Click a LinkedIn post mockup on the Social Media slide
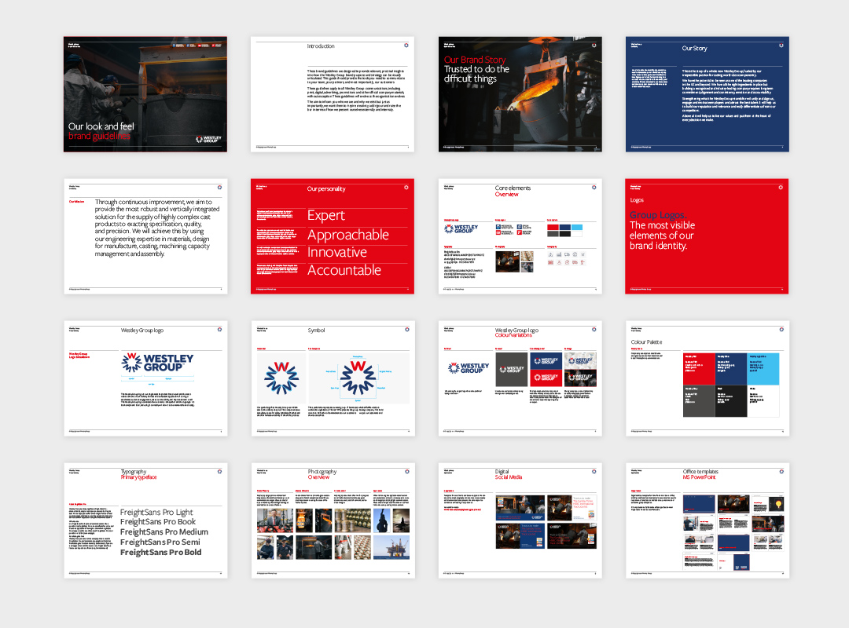Screen dimensions: 849x628 coord(520,507)
